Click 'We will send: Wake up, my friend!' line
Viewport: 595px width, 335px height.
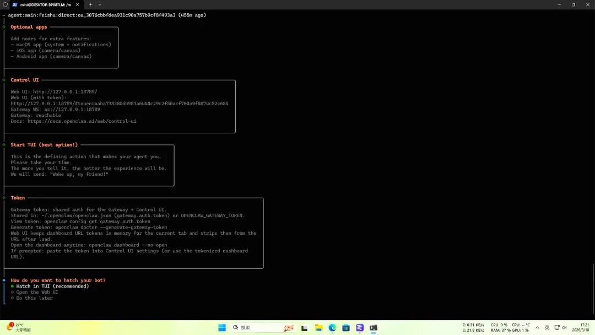point(59,175)
